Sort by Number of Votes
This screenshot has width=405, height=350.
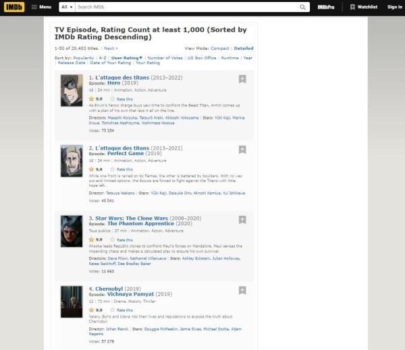[165, 58]
